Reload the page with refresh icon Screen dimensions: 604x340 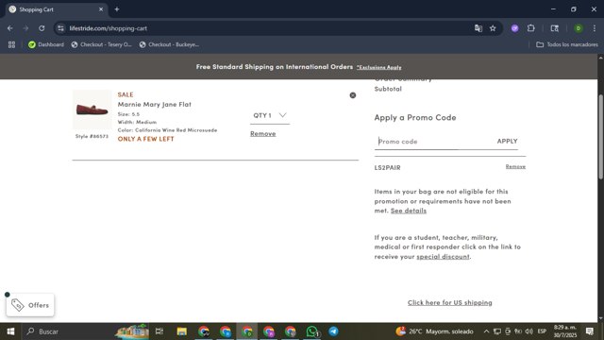point(42,28)
